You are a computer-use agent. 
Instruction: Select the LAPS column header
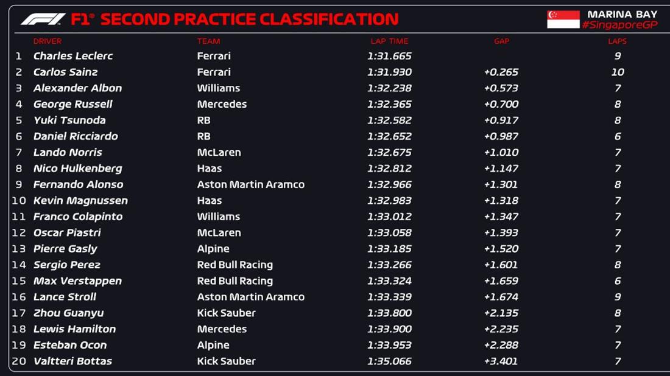click(x=617, y=41)
